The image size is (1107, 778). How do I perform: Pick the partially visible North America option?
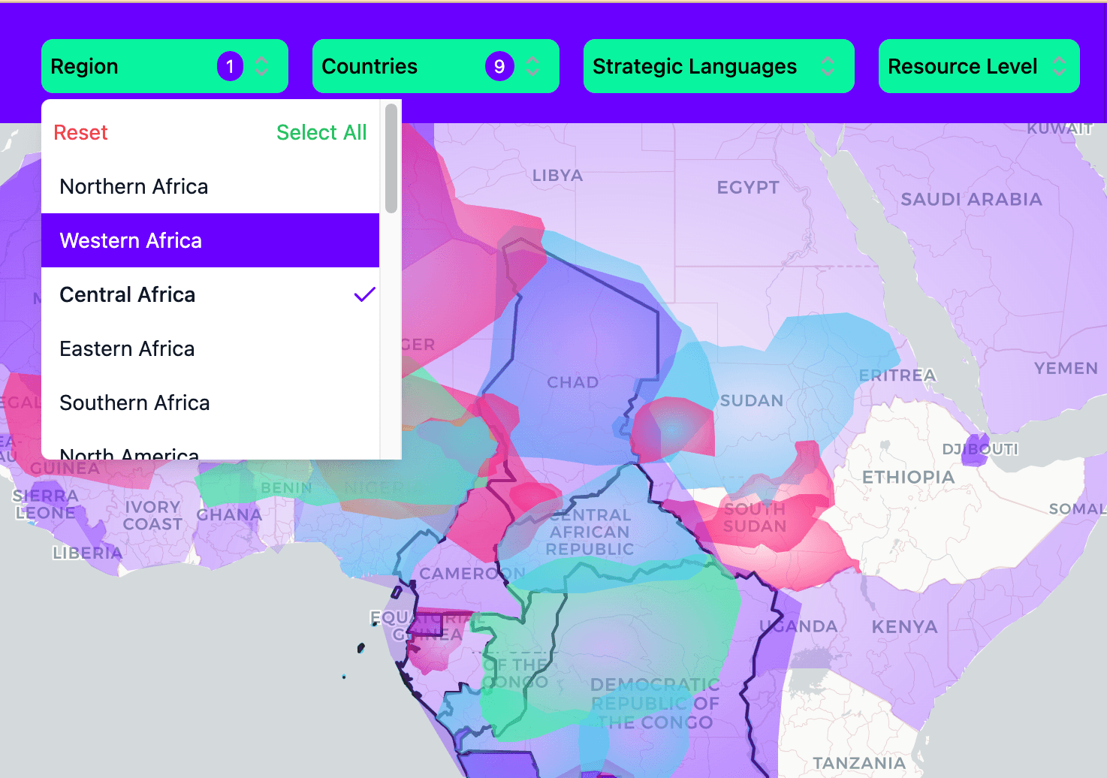click(x=130, y=453)
